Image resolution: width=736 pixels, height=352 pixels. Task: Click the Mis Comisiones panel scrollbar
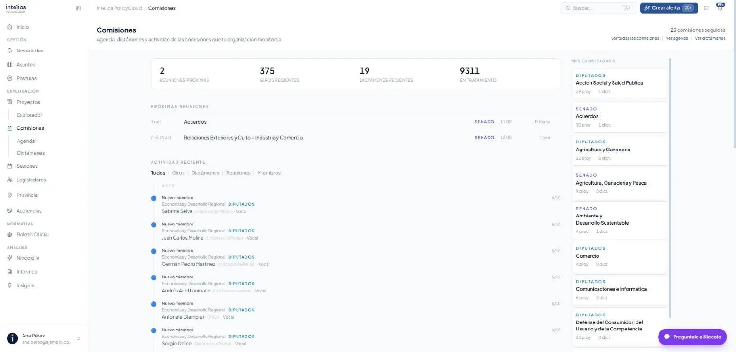[x=670, y=187]
